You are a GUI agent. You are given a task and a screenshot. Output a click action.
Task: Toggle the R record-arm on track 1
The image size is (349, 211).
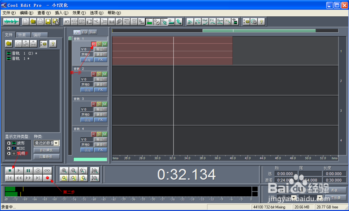[x=94, y=44]
